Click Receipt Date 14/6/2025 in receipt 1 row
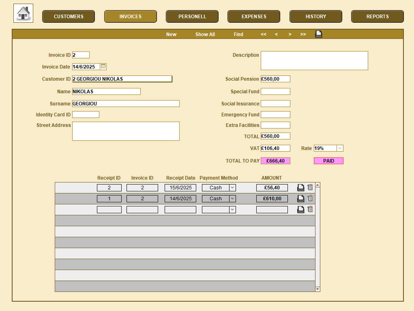 180,199
